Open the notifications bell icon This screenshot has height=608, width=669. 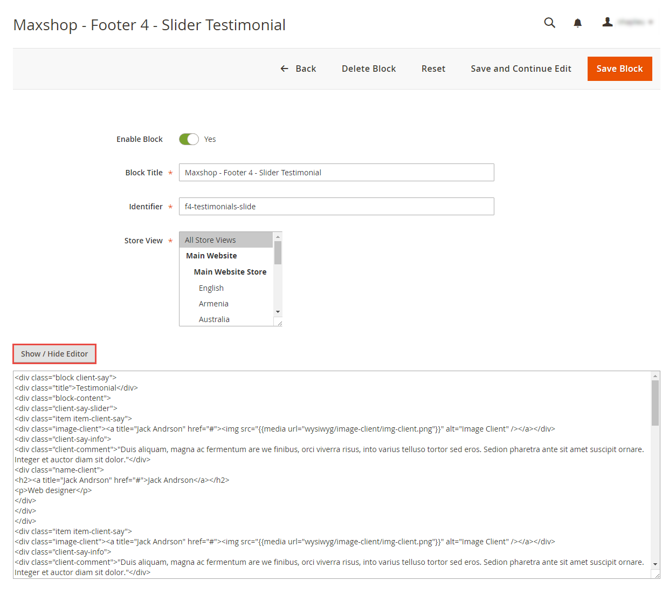577,23
